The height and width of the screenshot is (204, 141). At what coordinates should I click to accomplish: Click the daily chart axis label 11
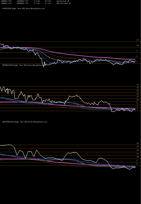click(x=138, y=40)
